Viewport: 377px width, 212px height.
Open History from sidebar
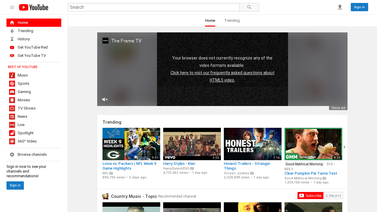click(34, 39)
